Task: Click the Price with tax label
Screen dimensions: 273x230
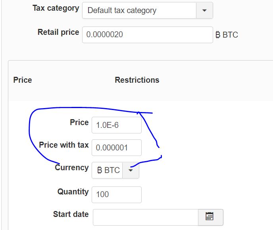Action: point(63,145)
